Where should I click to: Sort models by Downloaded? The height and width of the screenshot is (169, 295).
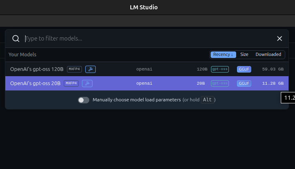268,54
